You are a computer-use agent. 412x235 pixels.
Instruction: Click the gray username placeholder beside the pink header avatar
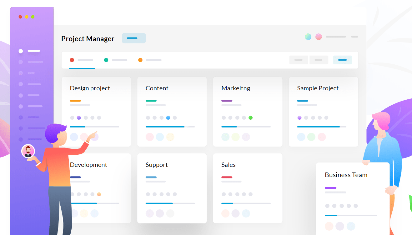click(x=336, y=37)
